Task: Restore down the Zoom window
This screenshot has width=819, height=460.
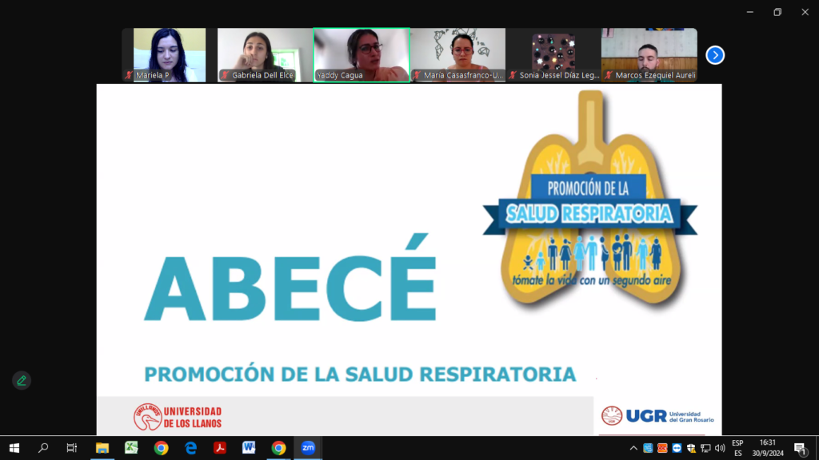Action: coord(777,12)
